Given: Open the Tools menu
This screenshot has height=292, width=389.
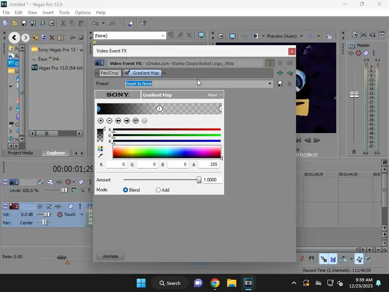Looking at the screenshot, I should 64,13.
